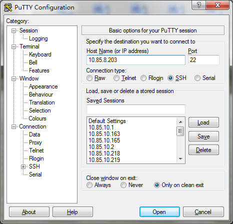Open the Session category
This screenshot has width=233, height=224.
28,30
